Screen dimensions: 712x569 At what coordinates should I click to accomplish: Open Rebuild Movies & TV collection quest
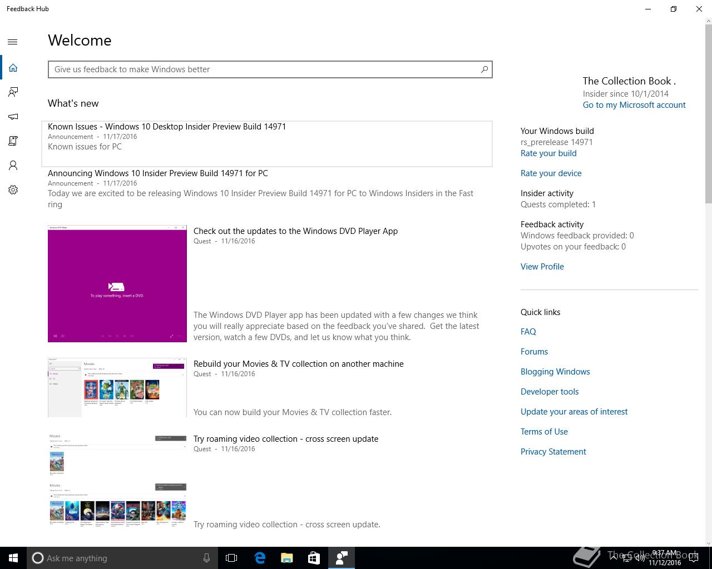click(299, 364)
